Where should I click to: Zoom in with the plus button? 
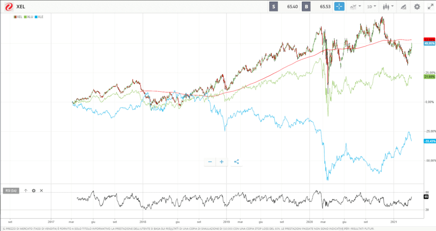[x=221, y=162]
